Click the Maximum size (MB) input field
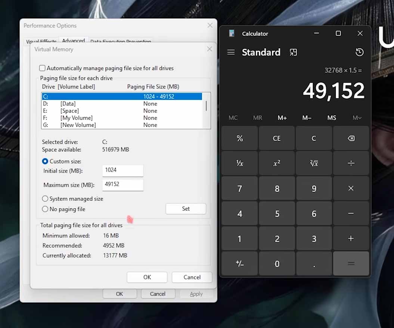Viewport: 394px width, 328px height. (123, 185)
